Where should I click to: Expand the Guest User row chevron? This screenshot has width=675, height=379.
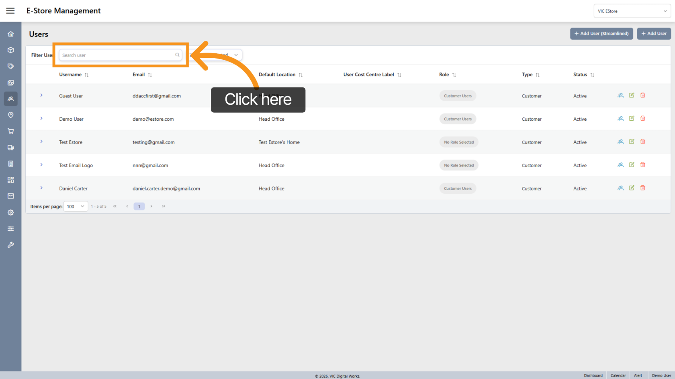(41, 95)
